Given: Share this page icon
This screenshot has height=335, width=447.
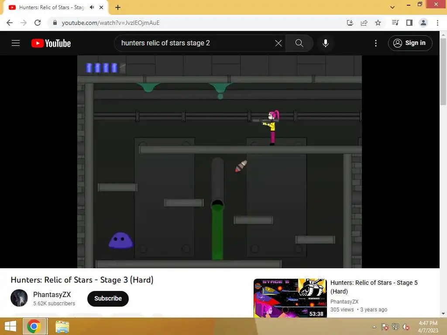Looking at the screenshot, I should [364, 23].
